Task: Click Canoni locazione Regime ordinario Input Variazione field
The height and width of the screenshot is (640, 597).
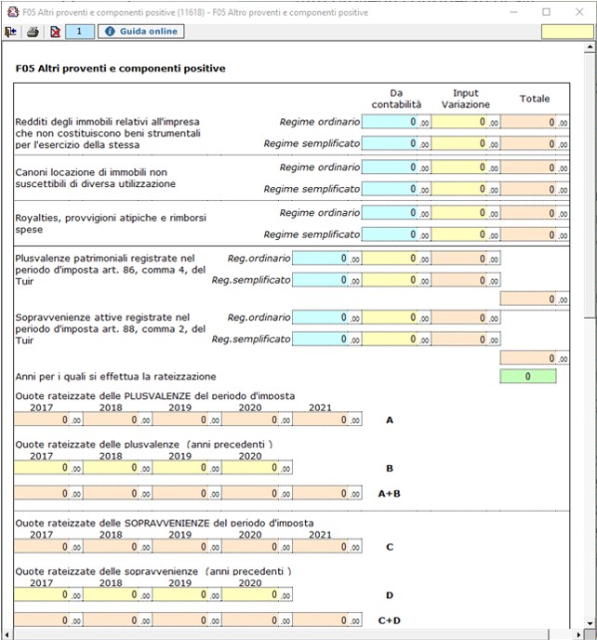Action: (x=466, y=167)
